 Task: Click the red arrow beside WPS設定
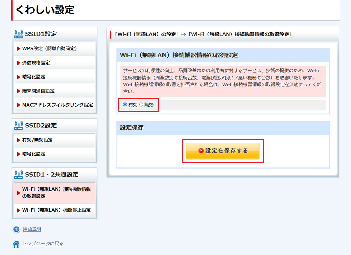(x=19, y=49)
